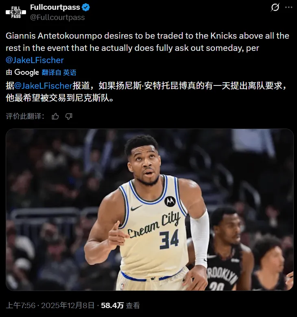Open the Giannis Cream City photo
297x317 pixels.
(150, 210)
